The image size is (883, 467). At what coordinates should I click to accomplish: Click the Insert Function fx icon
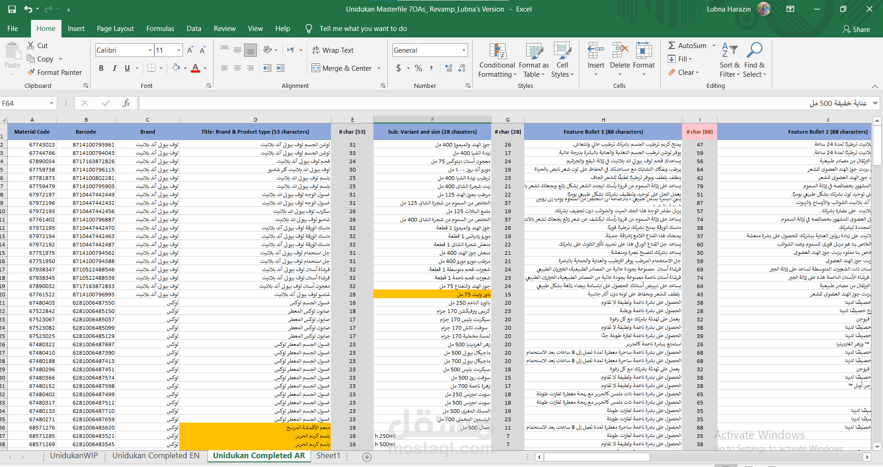point(126,103)
